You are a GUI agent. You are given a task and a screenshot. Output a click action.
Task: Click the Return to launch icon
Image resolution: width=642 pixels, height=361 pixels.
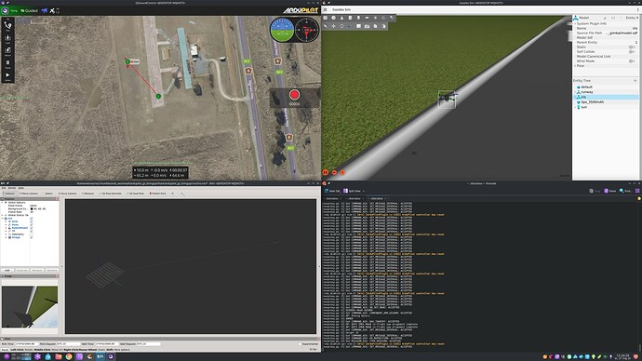point(7,51)
